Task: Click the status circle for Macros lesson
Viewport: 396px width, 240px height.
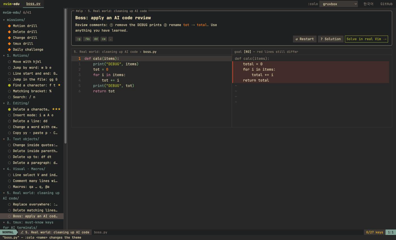Action: pos(9,187)
